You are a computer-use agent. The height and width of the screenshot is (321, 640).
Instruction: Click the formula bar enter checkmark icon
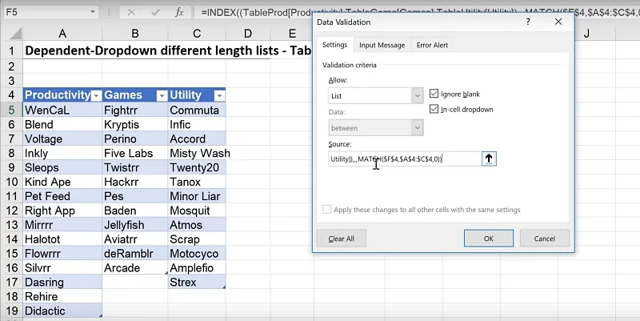pos(157,13)
